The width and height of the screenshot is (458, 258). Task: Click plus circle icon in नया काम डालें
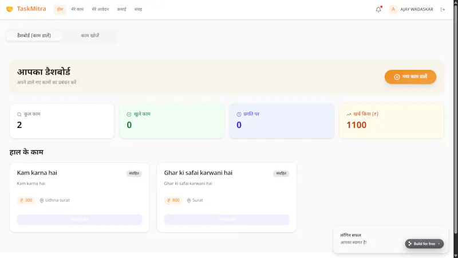coord(397,77)
